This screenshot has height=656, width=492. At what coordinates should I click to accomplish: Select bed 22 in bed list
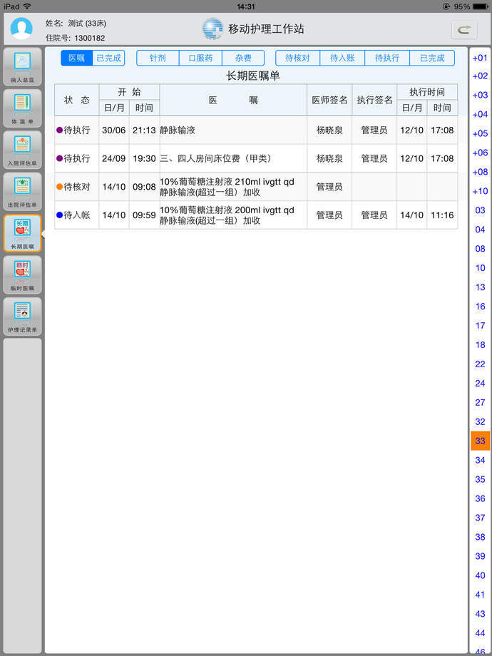point(481,364)
